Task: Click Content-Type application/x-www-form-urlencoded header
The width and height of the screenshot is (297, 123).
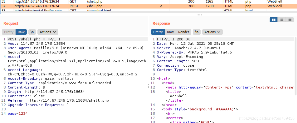Action: (x=59, y=83)
